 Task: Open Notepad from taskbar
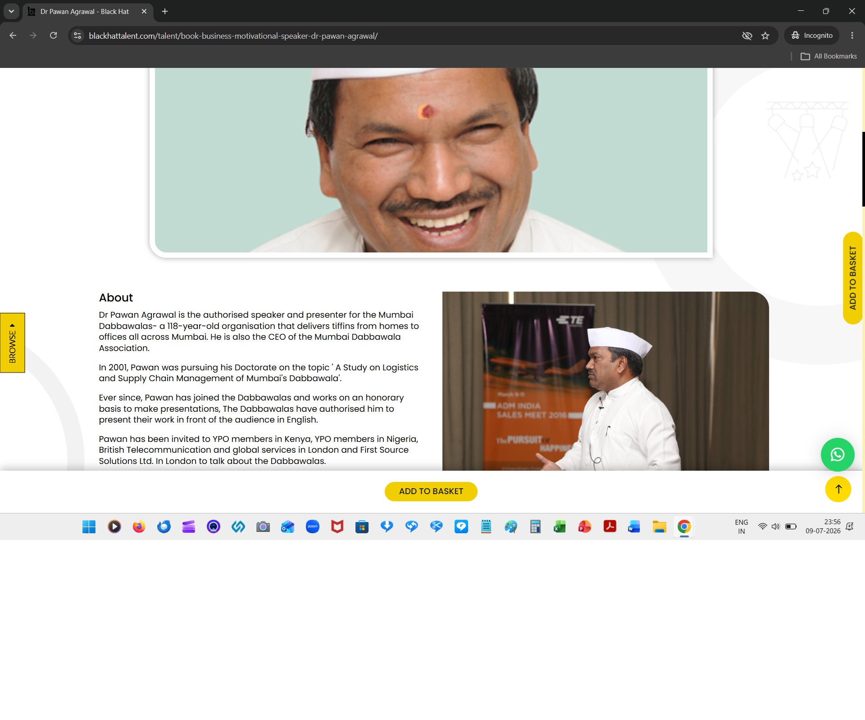pyautogui.click(x=486, y=526)
